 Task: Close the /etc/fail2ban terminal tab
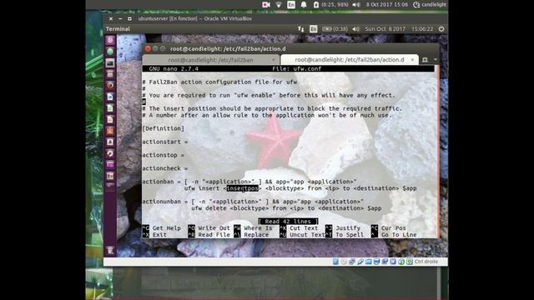click(273, 60)
